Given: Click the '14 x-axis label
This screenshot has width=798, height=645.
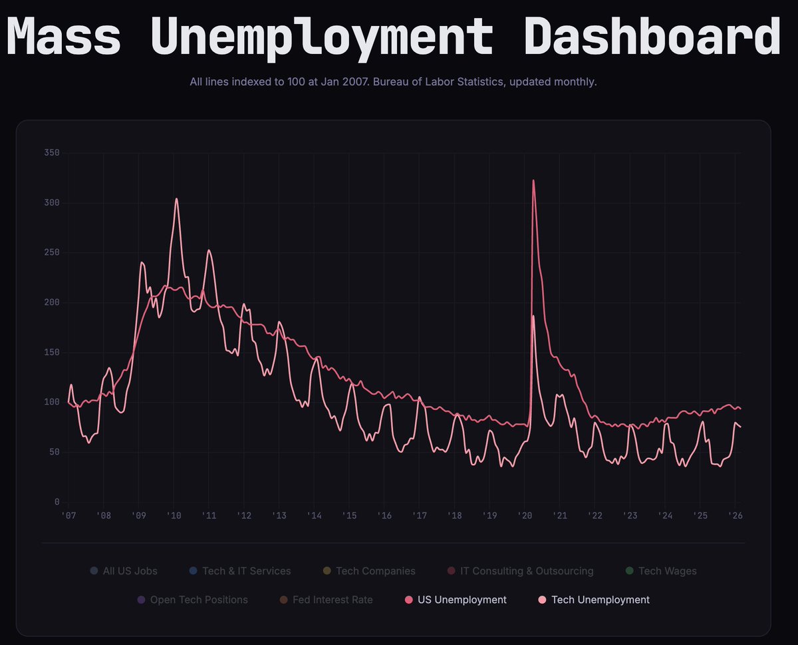Looking at the screenshot, I should click(314, 516).
